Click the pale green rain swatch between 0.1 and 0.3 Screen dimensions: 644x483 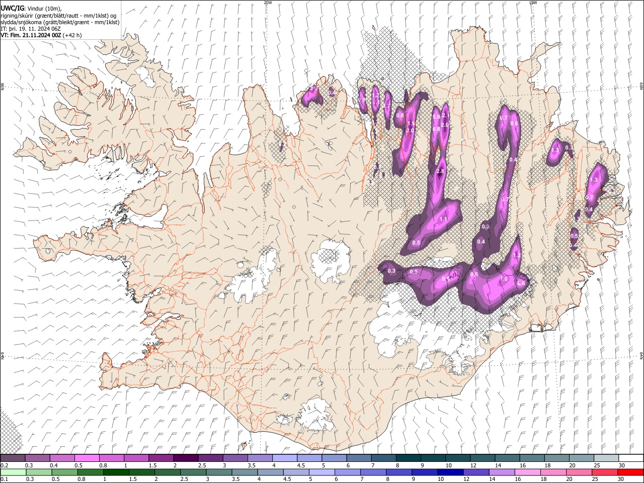pyautogui.click(x=14, y=472)
